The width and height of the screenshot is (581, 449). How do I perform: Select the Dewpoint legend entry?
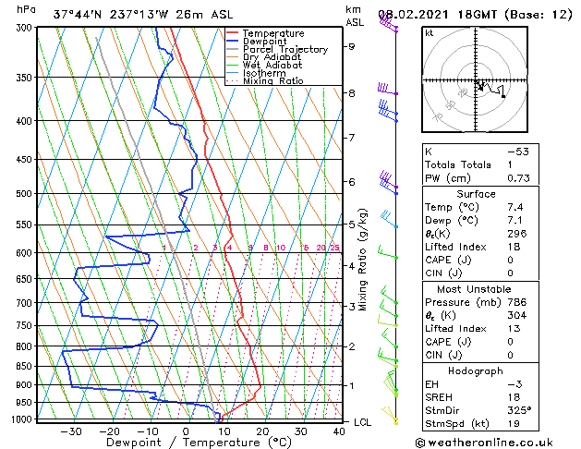pos(264,42)
